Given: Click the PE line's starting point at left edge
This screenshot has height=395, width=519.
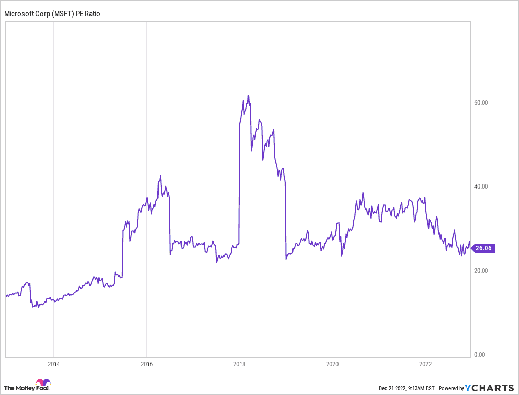Looking at the screenshot, I should tap(6, 295).
